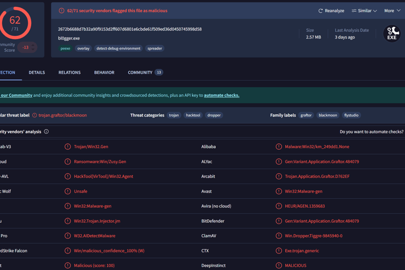Select the trojan threat category chip
Viewport: 405px width, 270px height.
pyautogui.click(x=174, y=115)
